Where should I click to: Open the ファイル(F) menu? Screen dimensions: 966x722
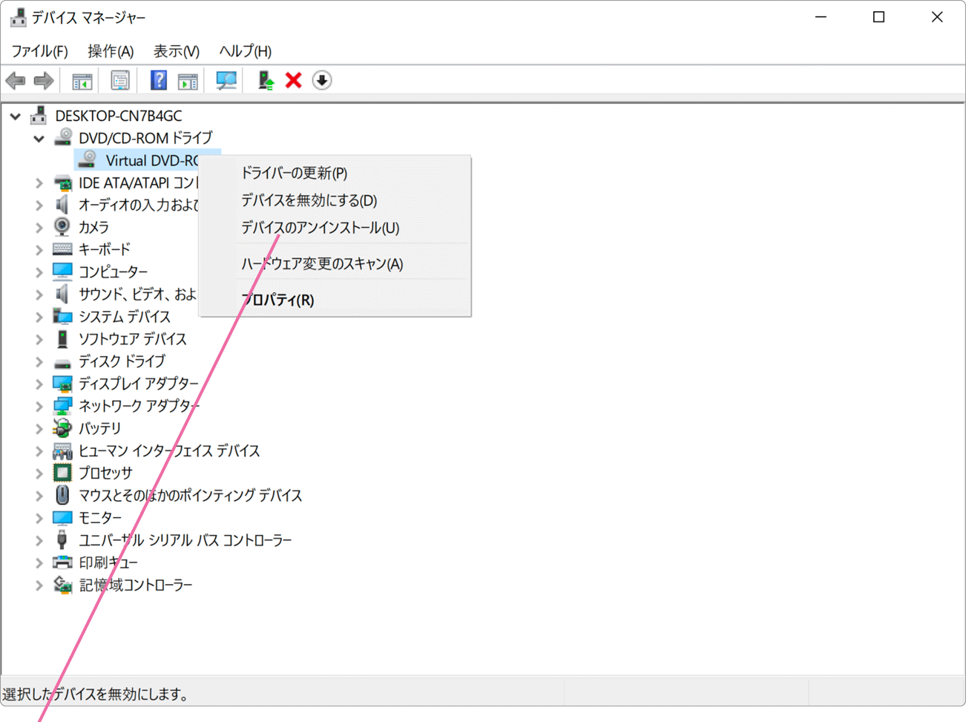click(x=39, y=51)
